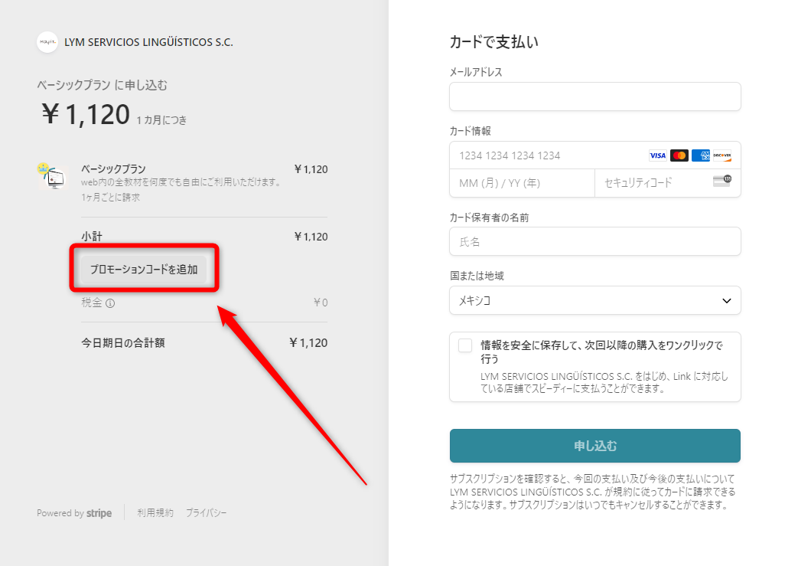The width and height of the screenshot is (811, 566).
Task: Click the Visa card brand icon
Action: pos(657,155)
